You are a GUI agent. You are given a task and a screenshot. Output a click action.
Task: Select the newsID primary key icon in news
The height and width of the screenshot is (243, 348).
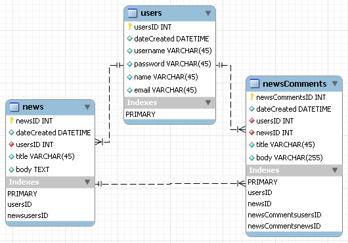[12, 121]
